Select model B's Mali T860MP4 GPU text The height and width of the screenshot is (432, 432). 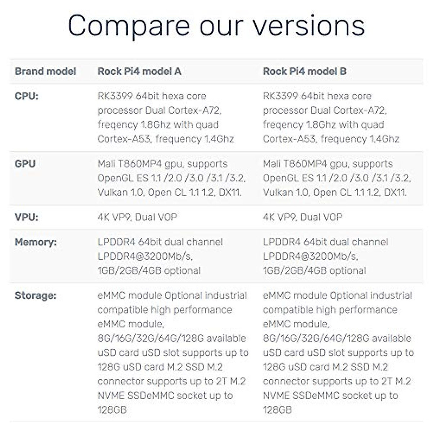(x=337, y=178)
